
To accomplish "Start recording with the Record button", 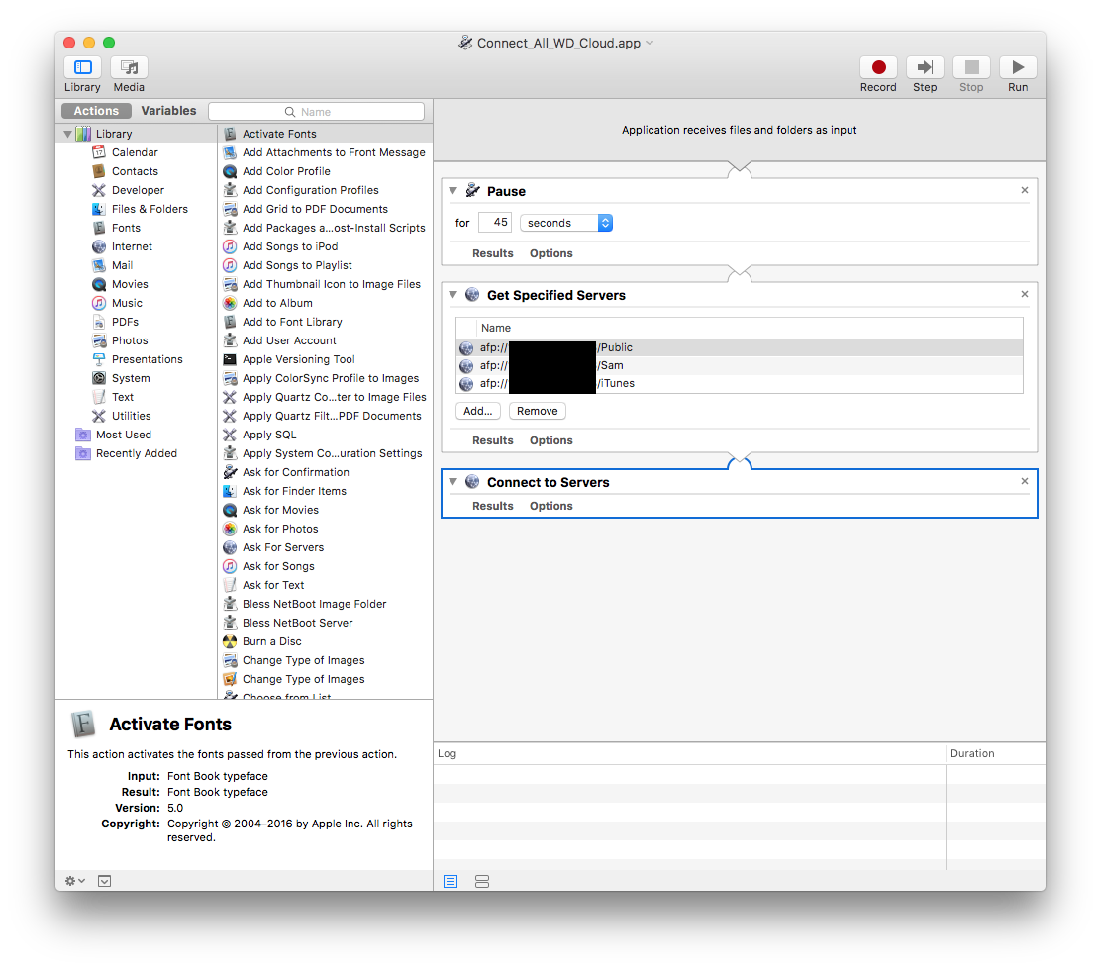I will click(x=878, y=67).
